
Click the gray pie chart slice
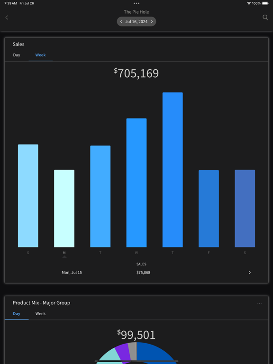(132, 350)
